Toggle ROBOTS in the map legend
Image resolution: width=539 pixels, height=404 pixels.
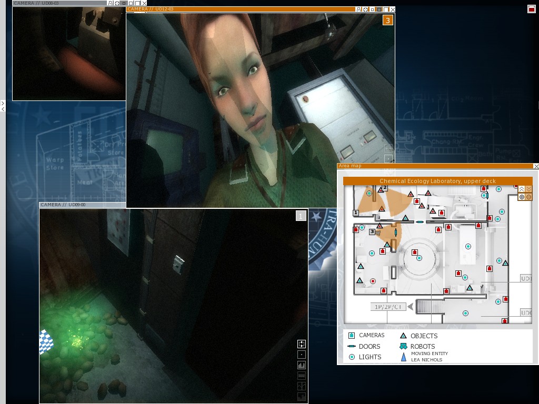417,346
